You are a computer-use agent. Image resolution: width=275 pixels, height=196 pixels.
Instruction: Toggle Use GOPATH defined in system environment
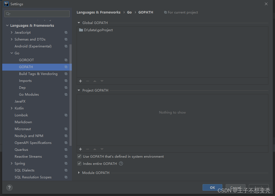tap(79, 156)
